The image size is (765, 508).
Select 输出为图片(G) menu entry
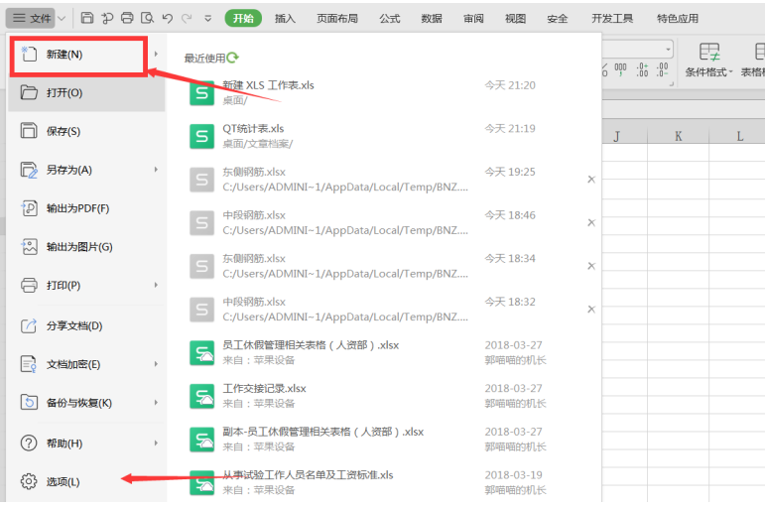coord(86,247)
